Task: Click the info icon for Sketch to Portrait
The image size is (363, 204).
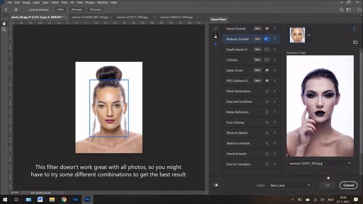Action: pyautogui.click(x=267, y=143)
